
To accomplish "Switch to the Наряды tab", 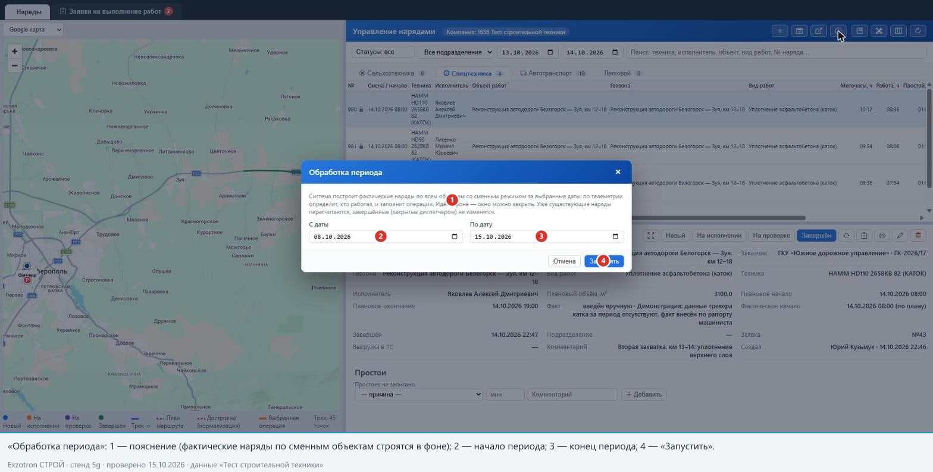I will [x=29, y=11].
